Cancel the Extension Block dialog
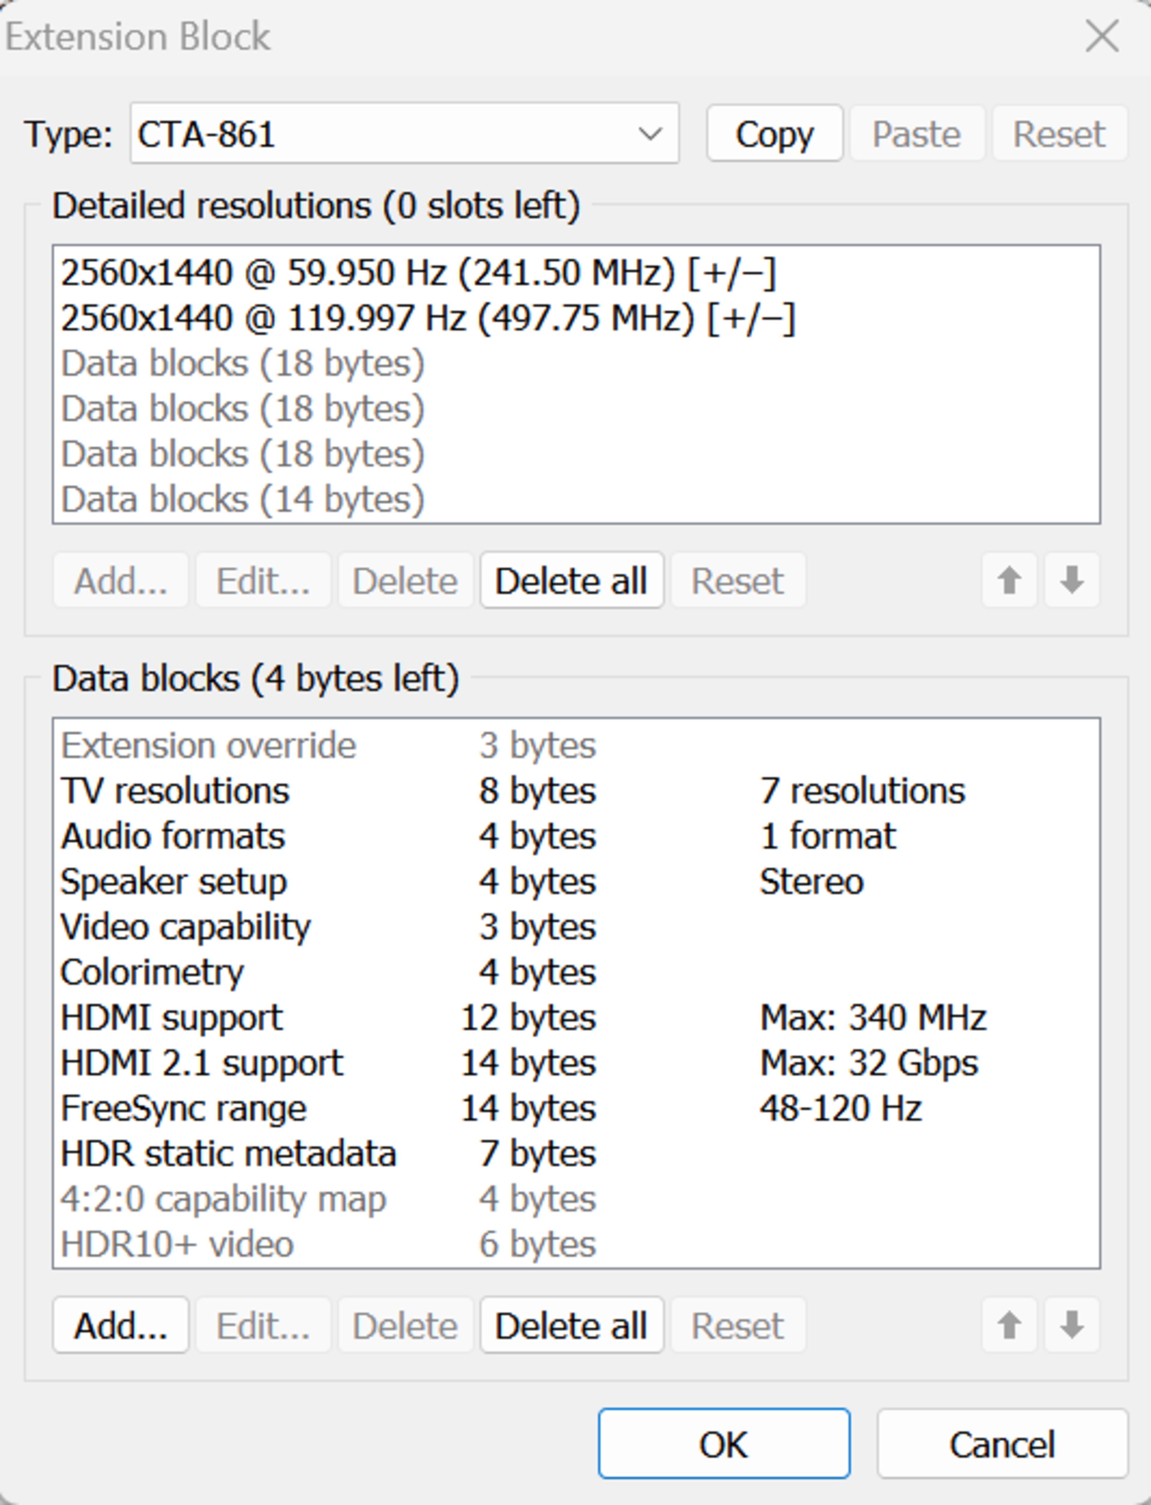Screen dimensions: 1151x1505 tap(1002, 1443)
